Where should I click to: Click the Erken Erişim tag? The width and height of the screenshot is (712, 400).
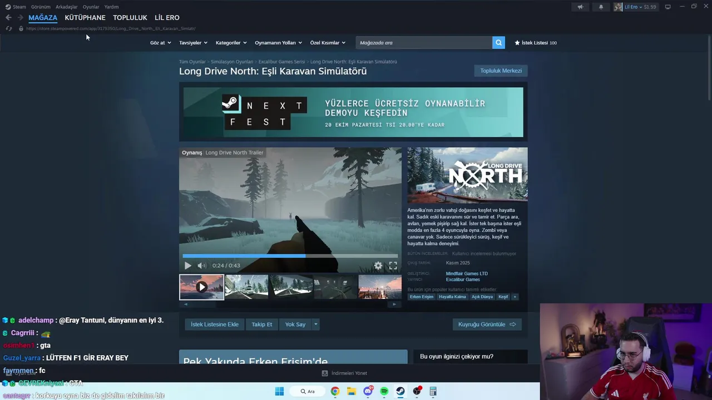(x=422, y=297)
